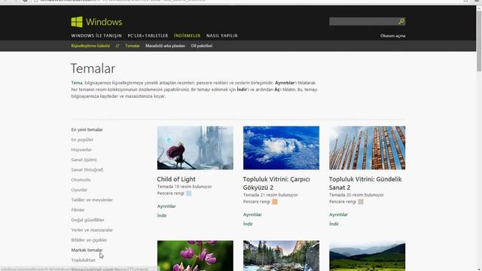Open Çarpıcı Gökyüzü 2 cloud thumbnail
482x271 pixels.
(281, 148)
